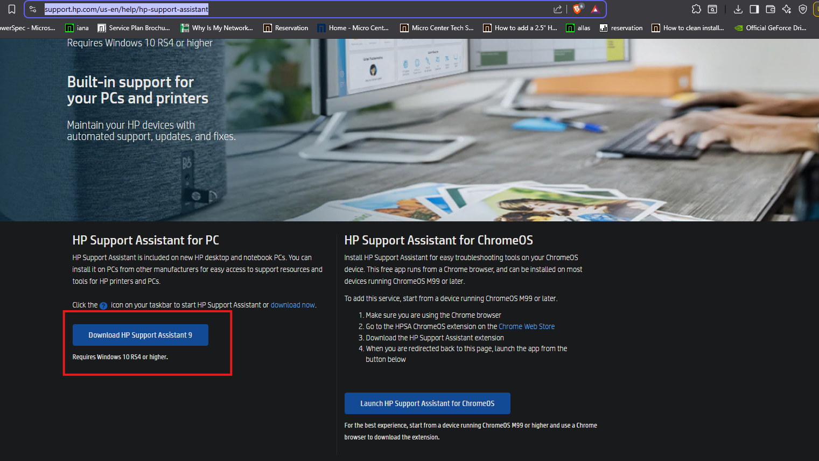Open the Brave VPN shield icon
The width and height of the screenshot is (819, 461).
pos(803,9)
